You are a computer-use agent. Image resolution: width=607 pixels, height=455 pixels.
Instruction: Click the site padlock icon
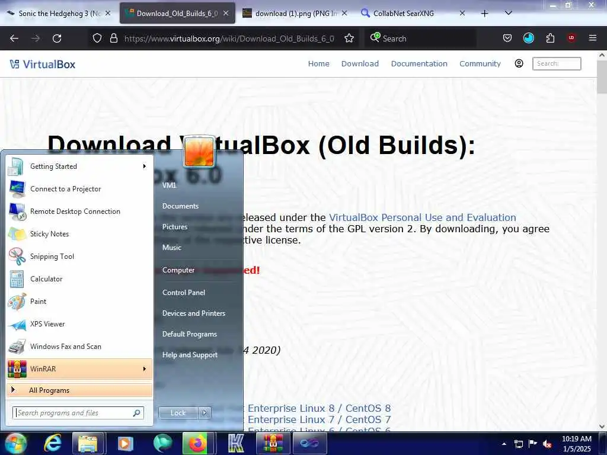point(113,38)
